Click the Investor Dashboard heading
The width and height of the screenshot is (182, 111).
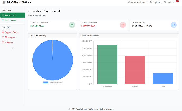[44, 11]
